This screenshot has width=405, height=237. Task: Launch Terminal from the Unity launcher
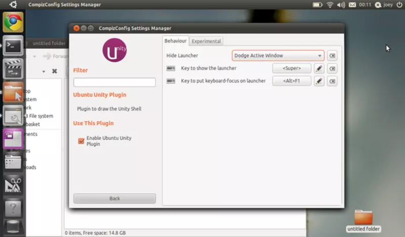13,45
